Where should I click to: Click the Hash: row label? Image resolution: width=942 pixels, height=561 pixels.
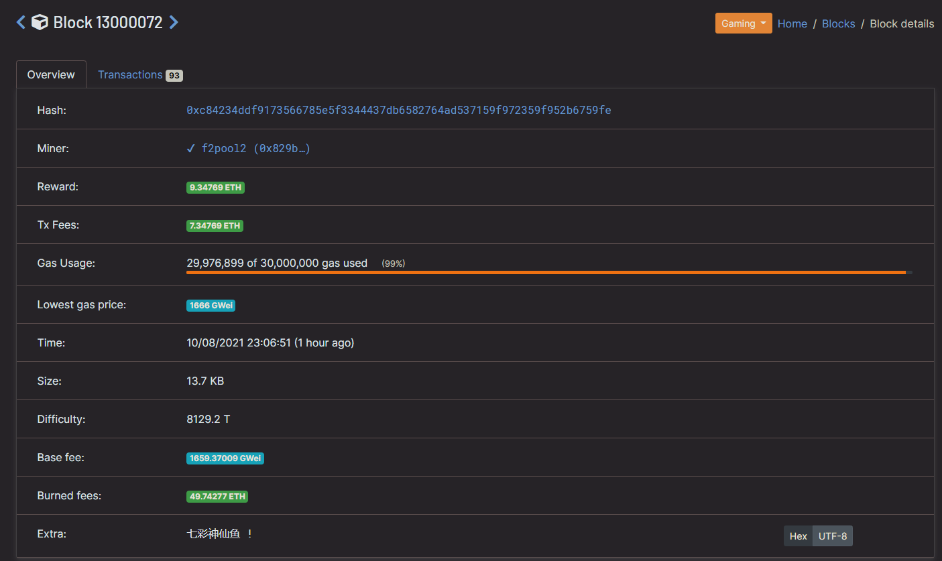point(52,110)
